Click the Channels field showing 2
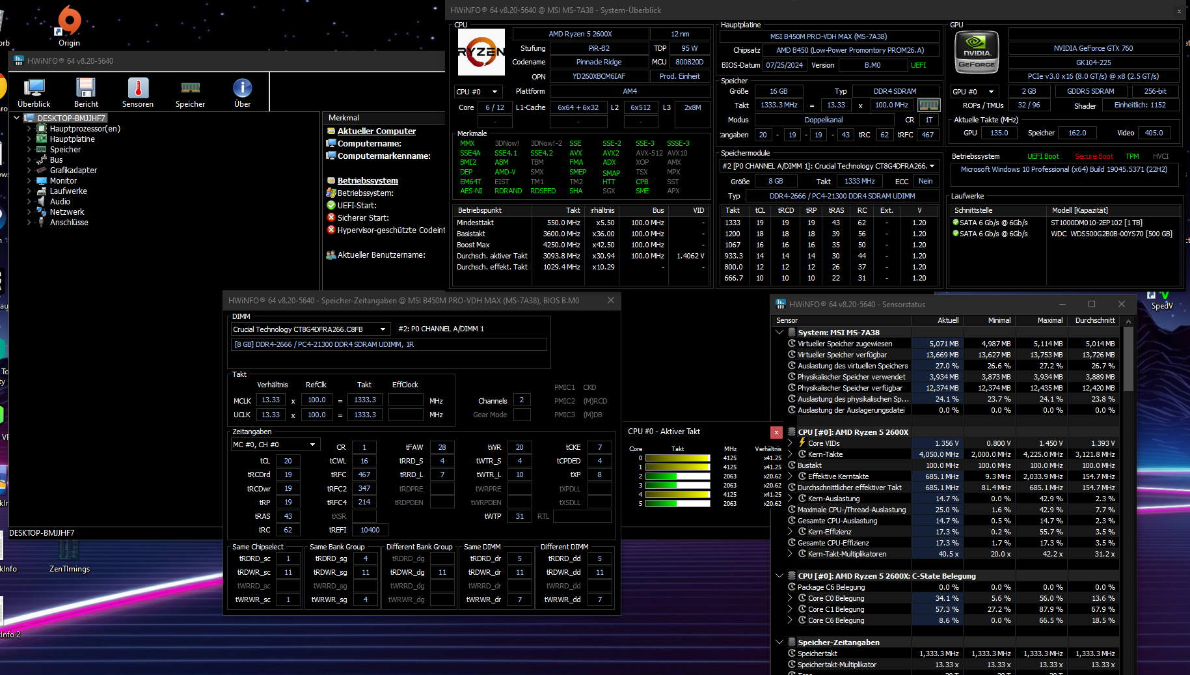This screenshot has height=675, width=1190. [521, 400]
